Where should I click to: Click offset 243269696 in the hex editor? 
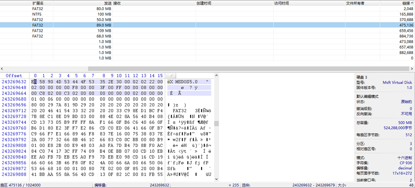tap(14, 105)
